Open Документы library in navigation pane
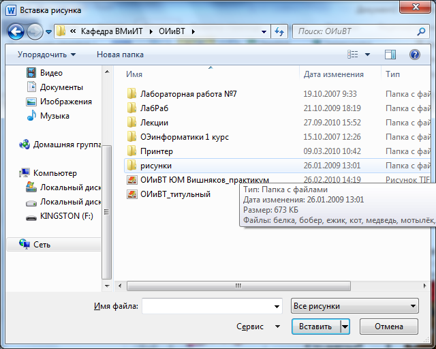This screenshot has height=349, width=436. point(54,87)
